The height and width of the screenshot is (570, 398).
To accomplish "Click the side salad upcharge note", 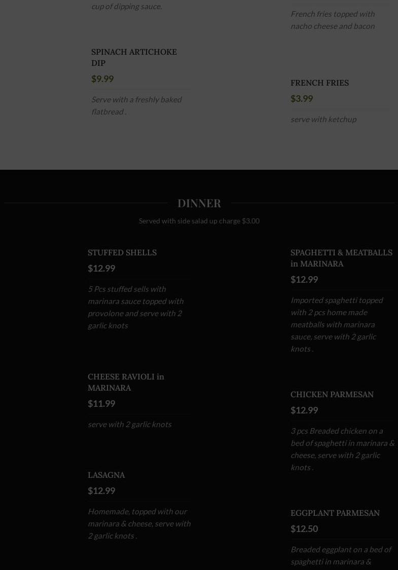I will coord(199,221).
